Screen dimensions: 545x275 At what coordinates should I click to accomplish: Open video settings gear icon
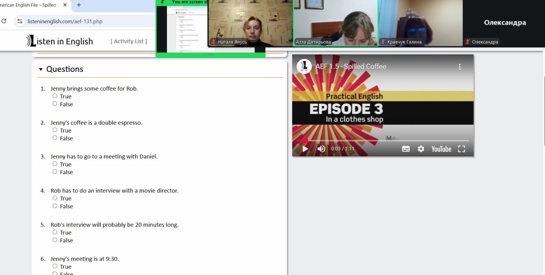click(x=421, y=149)
